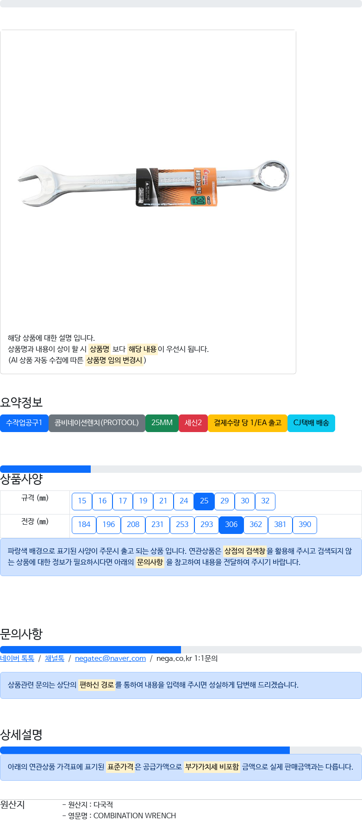Screen dimensions: 362x822
Task: Open the 채널톡 inquiry link
Action: [55, 659]
